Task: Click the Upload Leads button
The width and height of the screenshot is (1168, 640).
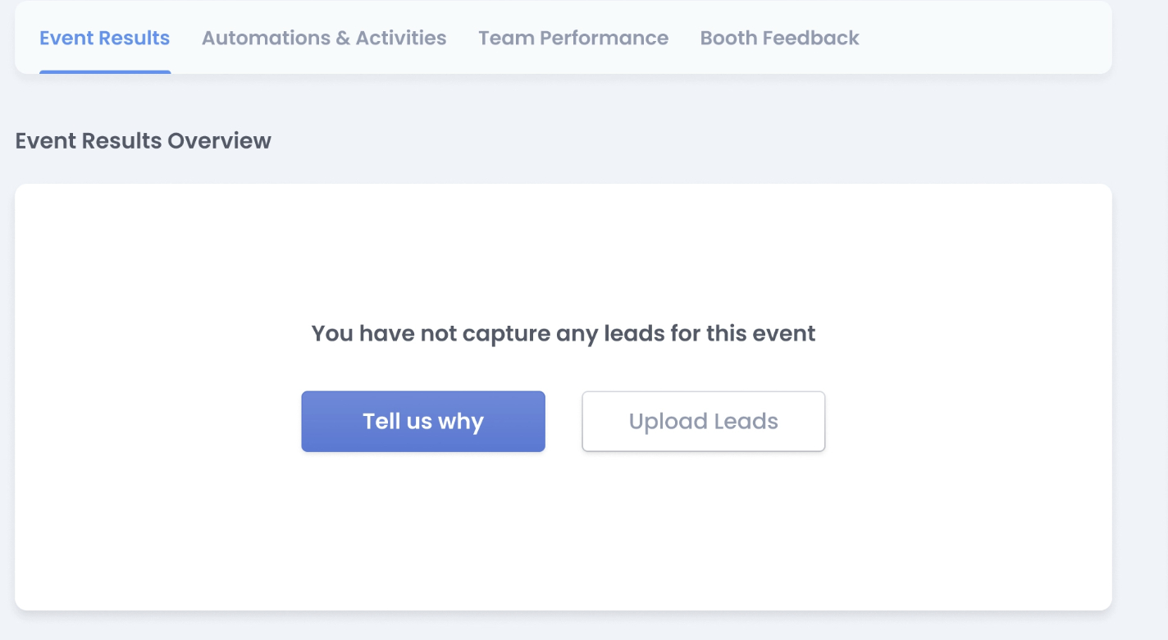Action: pyautogui.click(x=703, y=421)
